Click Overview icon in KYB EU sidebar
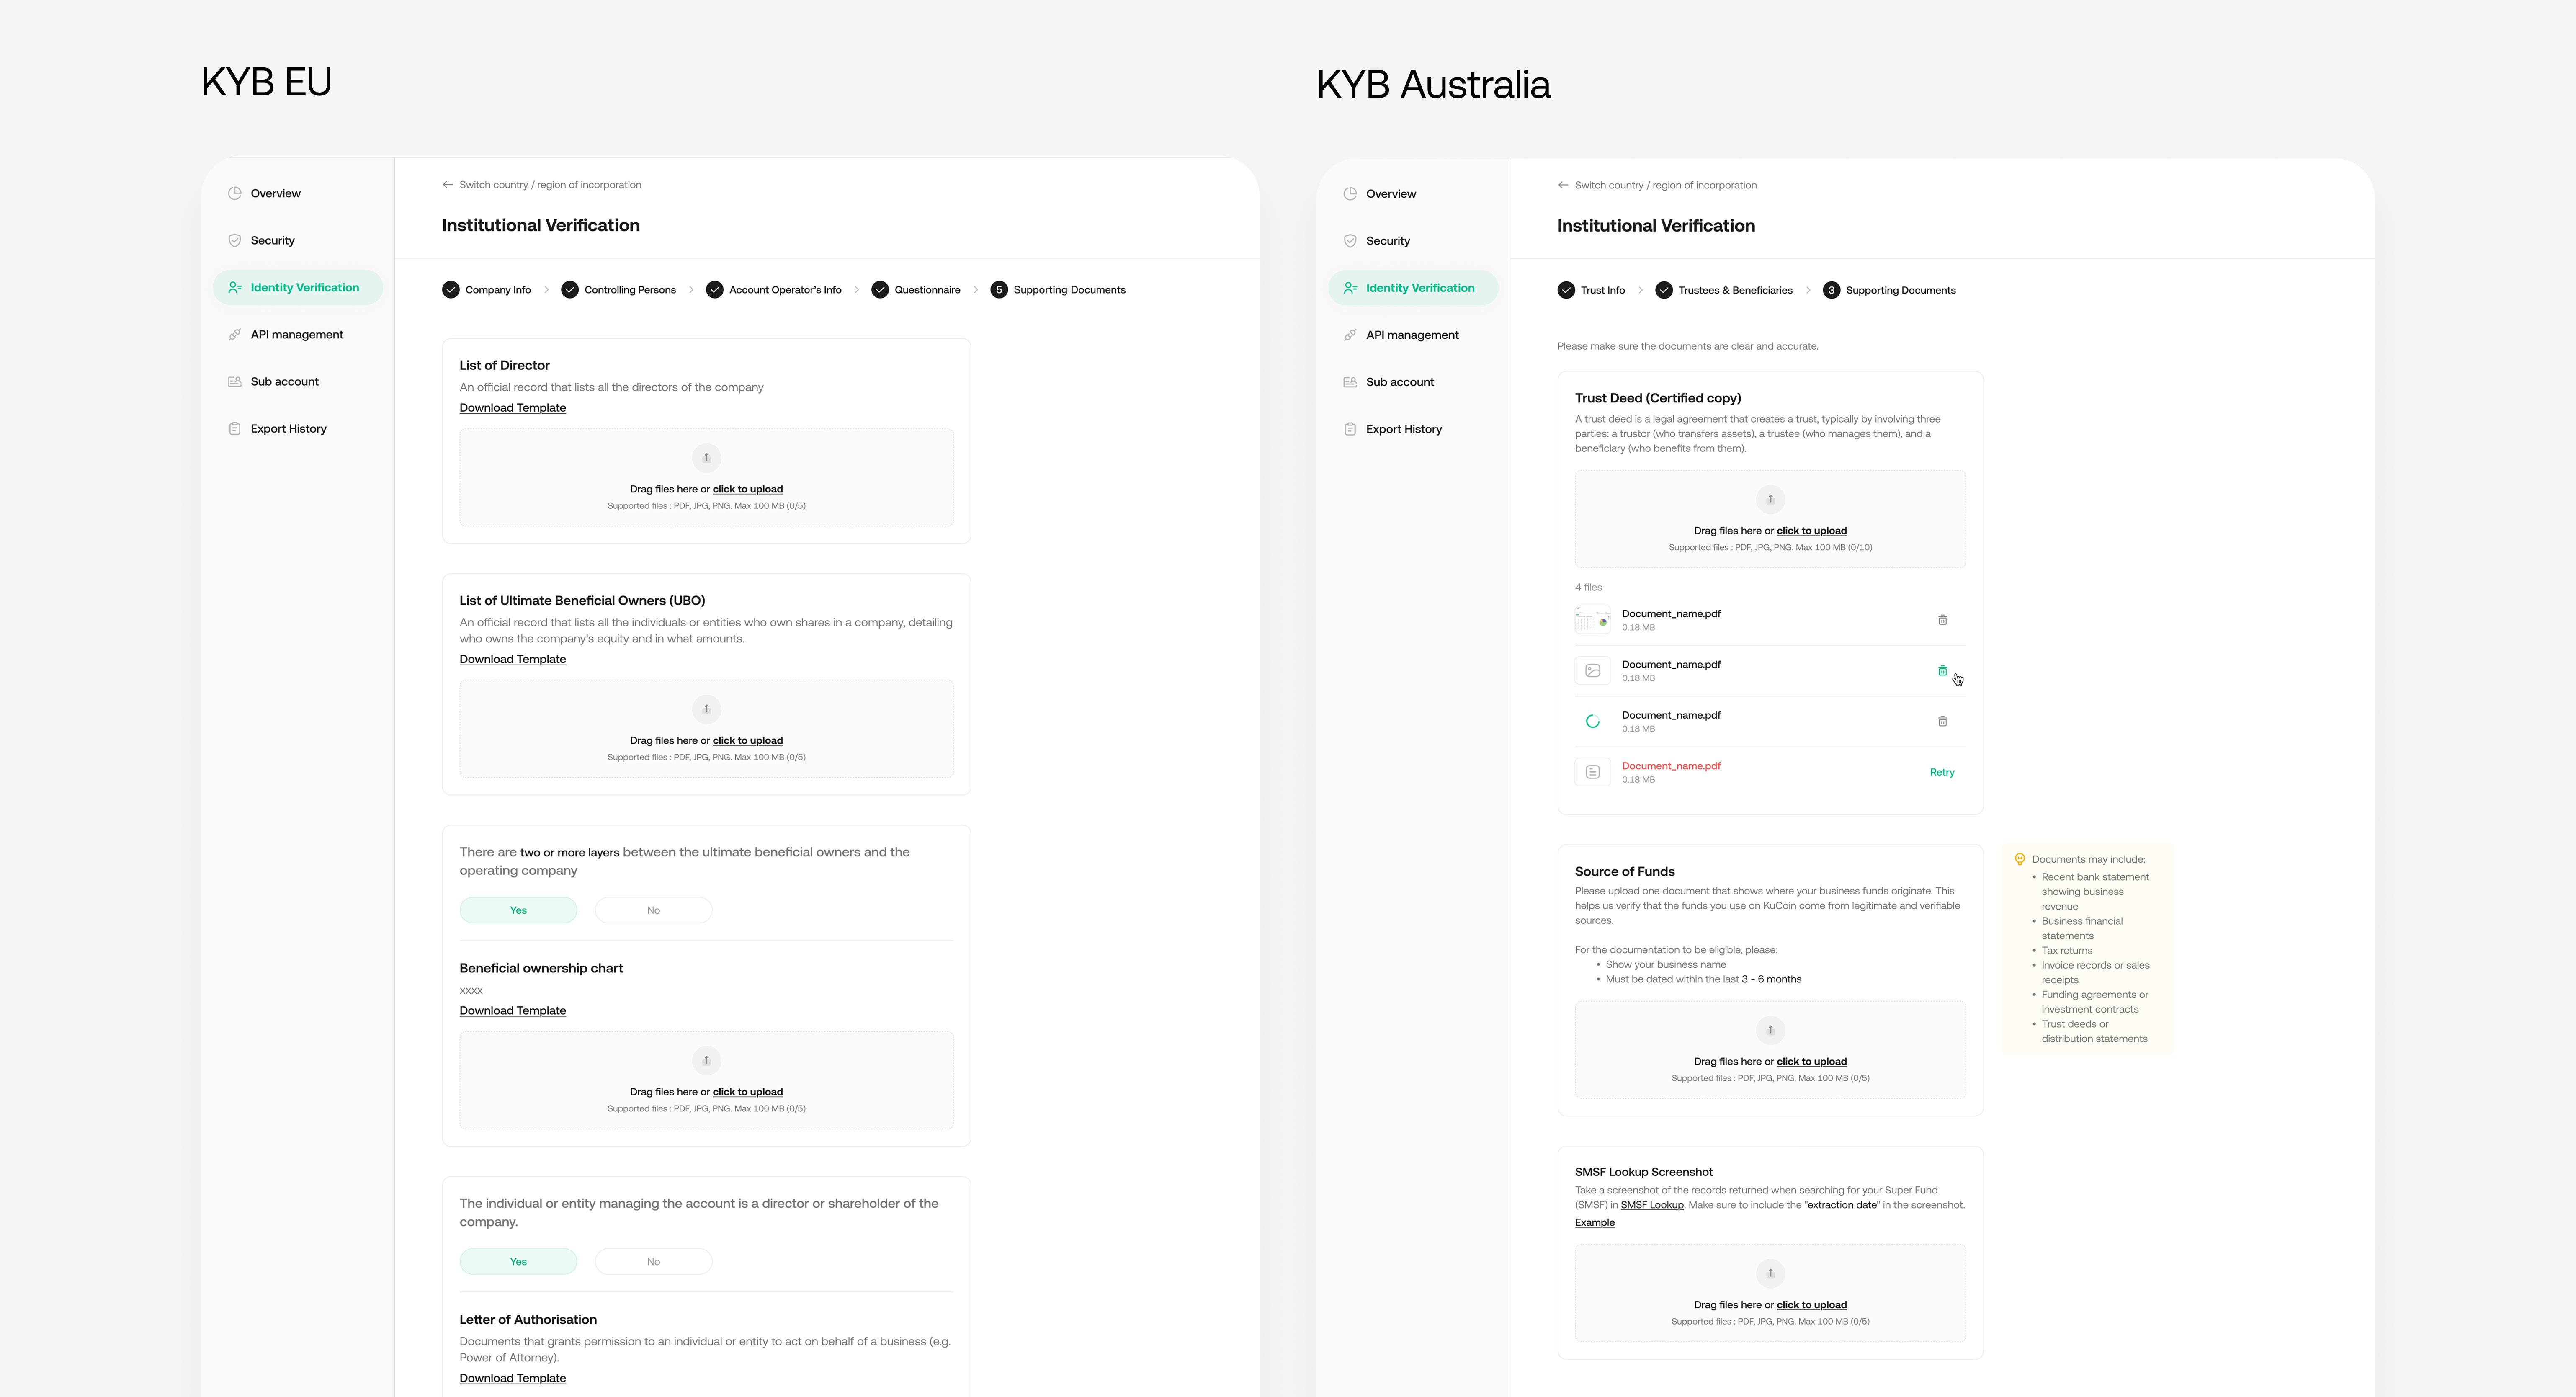 pos(234,194)
